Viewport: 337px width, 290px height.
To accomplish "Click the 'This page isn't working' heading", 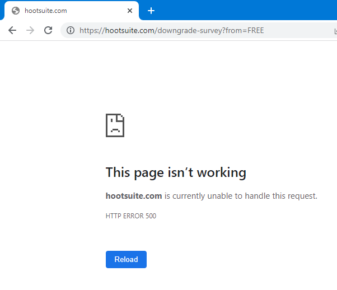I will 176,172.
